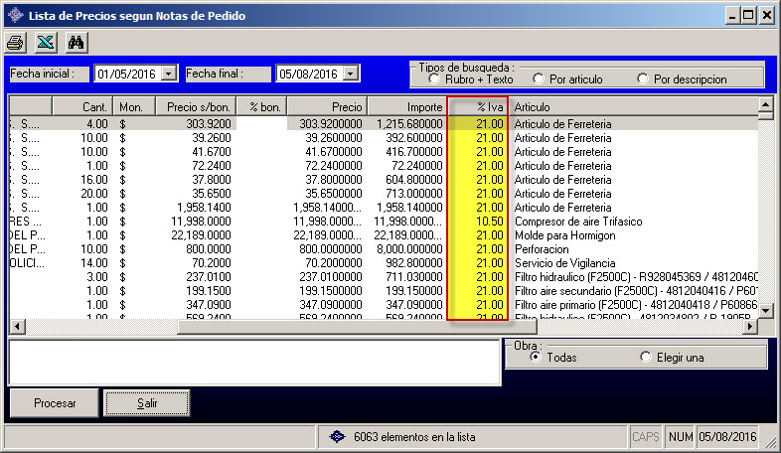The height and width of the screenshot is (453, 781).
Task: Choose the Elegir una obra option
Action: pos(647,357)
